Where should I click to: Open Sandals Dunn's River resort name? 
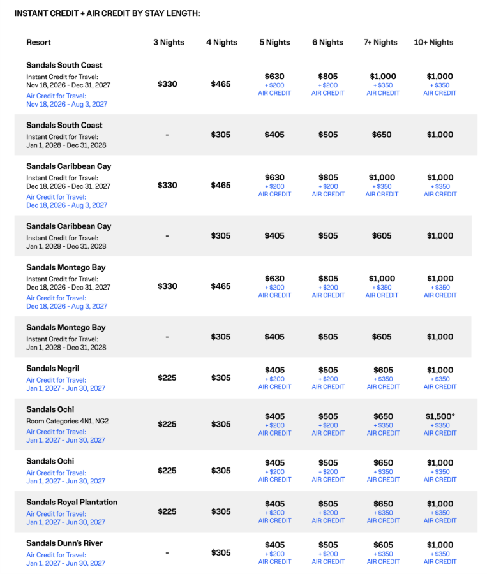[x=64, y=543]
